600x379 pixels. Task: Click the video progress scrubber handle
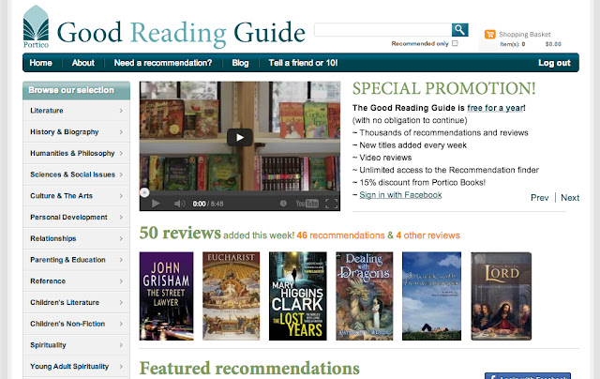(144, 192)
